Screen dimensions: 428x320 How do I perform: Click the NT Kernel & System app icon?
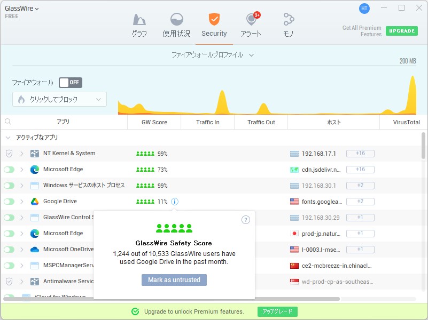pyautogui.click(x=35, y=154)
